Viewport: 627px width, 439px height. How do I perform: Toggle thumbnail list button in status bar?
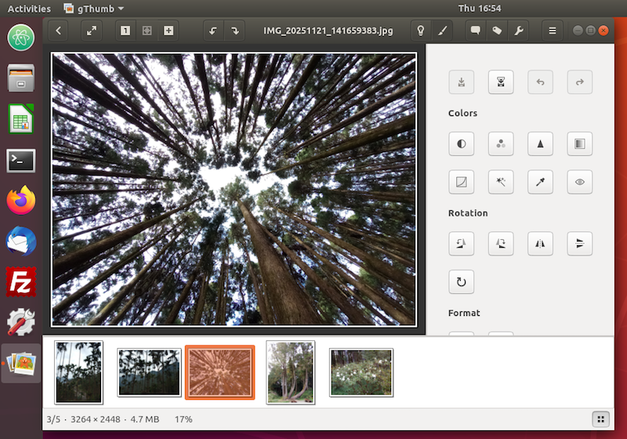600,419
